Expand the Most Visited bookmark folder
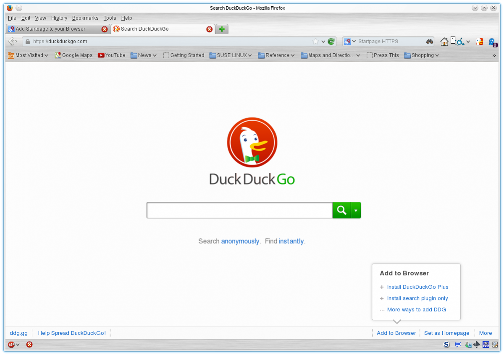This screenshot has height=355, width=504. tap(28, 55)
